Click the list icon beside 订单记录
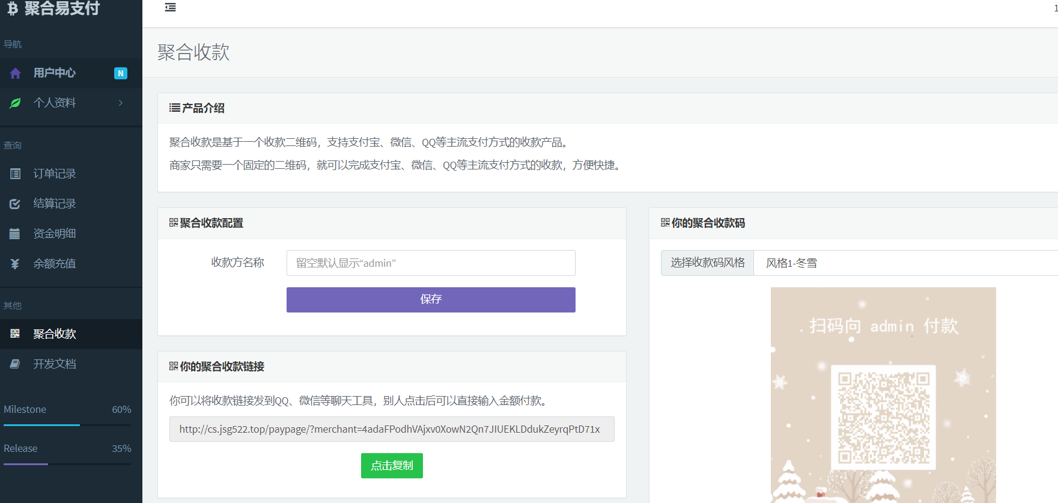The width and height of the screenshot is (1058, 503). pos(15,174)
